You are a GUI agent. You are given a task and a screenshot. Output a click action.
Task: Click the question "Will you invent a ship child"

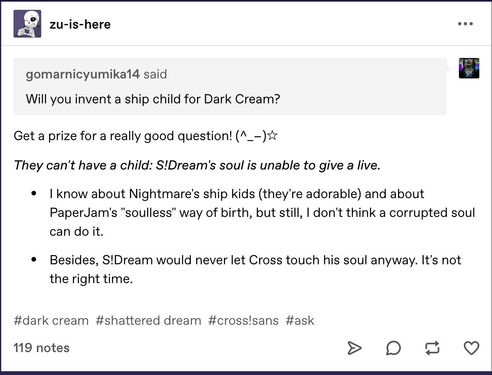[x=153, y=99]
